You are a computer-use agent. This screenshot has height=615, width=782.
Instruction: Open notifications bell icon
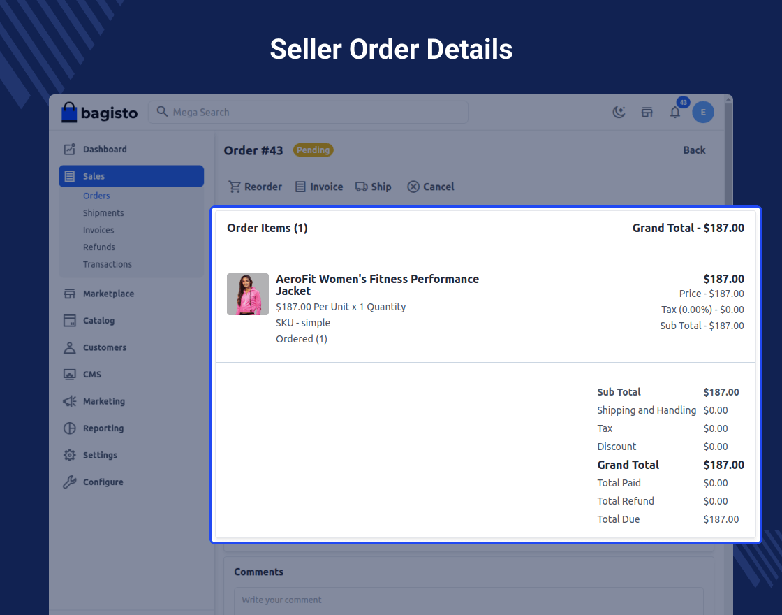tap(674, 112)
